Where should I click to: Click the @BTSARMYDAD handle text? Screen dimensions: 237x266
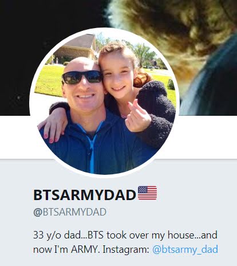[x=70, y=212]
